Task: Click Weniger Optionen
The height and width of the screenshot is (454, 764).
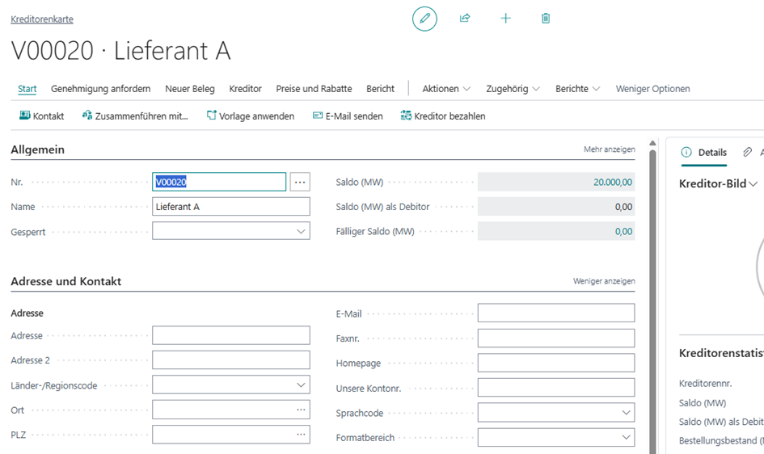Action: 652,89
